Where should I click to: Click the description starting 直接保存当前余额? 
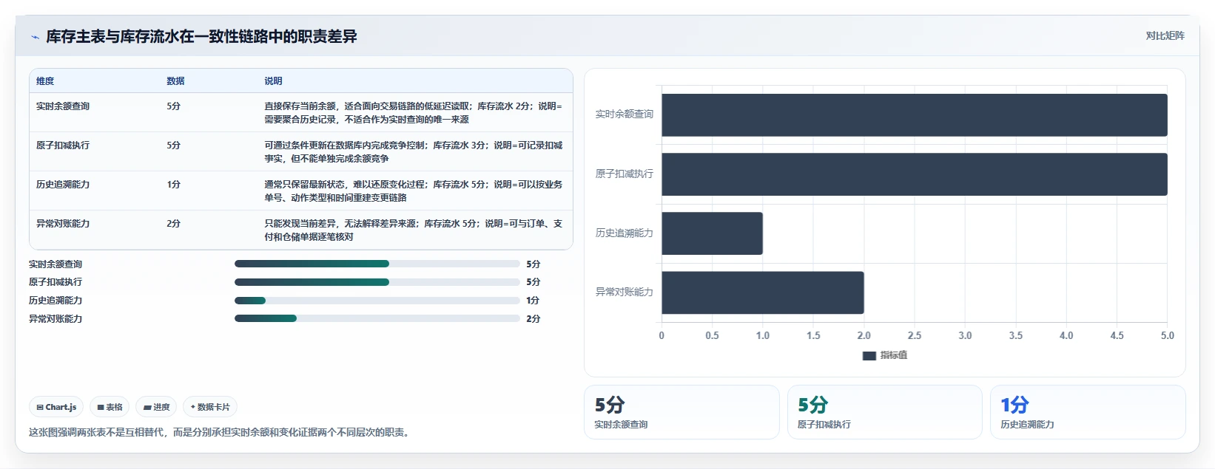click(x=414, y=113)
